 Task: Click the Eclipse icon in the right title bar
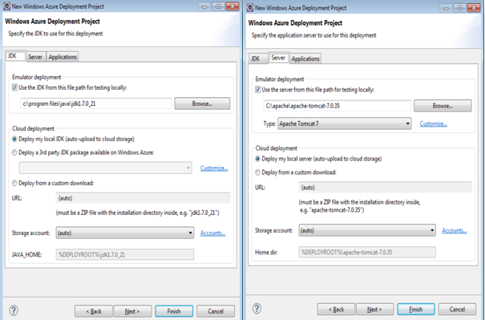click(250, 8)
